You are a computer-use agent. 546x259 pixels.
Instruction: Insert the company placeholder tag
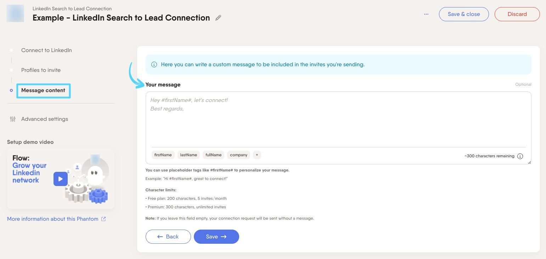point(239,155)
